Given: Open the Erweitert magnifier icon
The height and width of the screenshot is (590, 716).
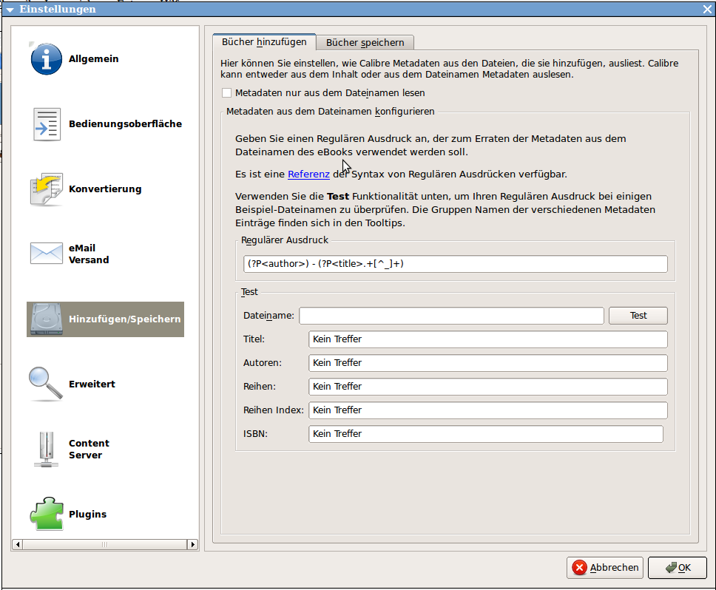Looking at the screenshot, I should coord(46,384).
